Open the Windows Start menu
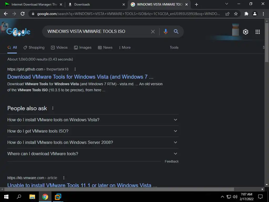Screen dimensions: 269x202 (x=6, y=197)
